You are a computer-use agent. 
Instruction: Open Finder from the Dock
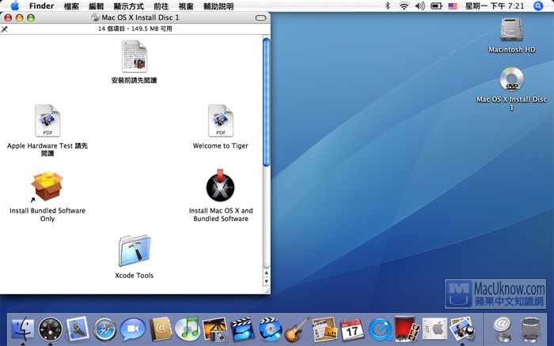23,329
